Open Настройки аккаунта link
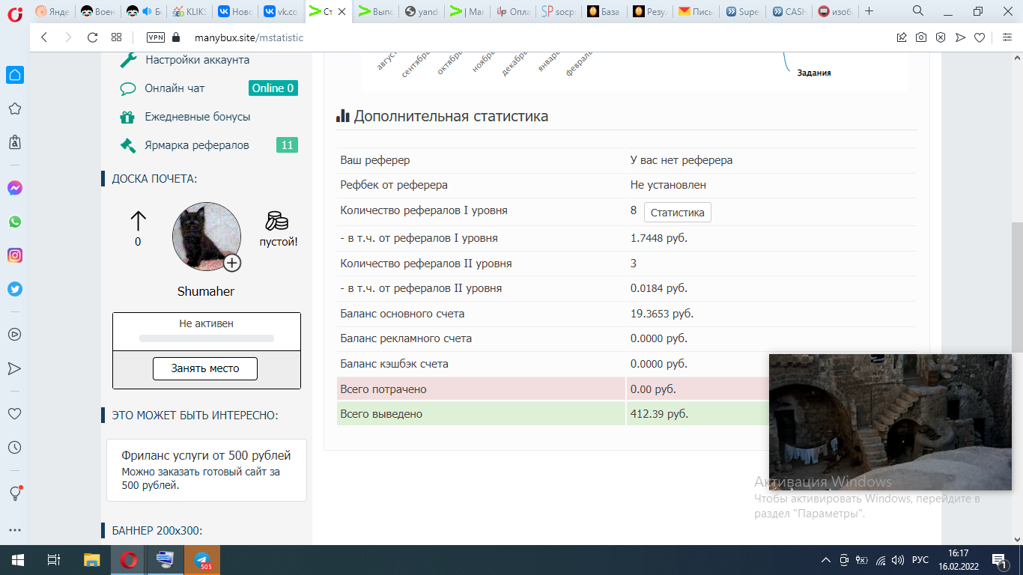The image size is (1023, 575). pos(198,60)
